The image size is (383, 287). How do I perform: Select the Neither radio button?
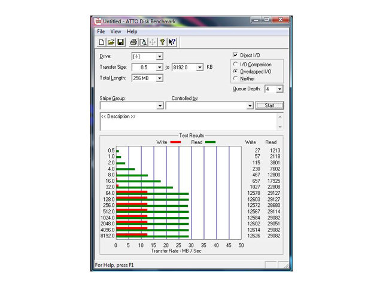(x=235, y=78)
